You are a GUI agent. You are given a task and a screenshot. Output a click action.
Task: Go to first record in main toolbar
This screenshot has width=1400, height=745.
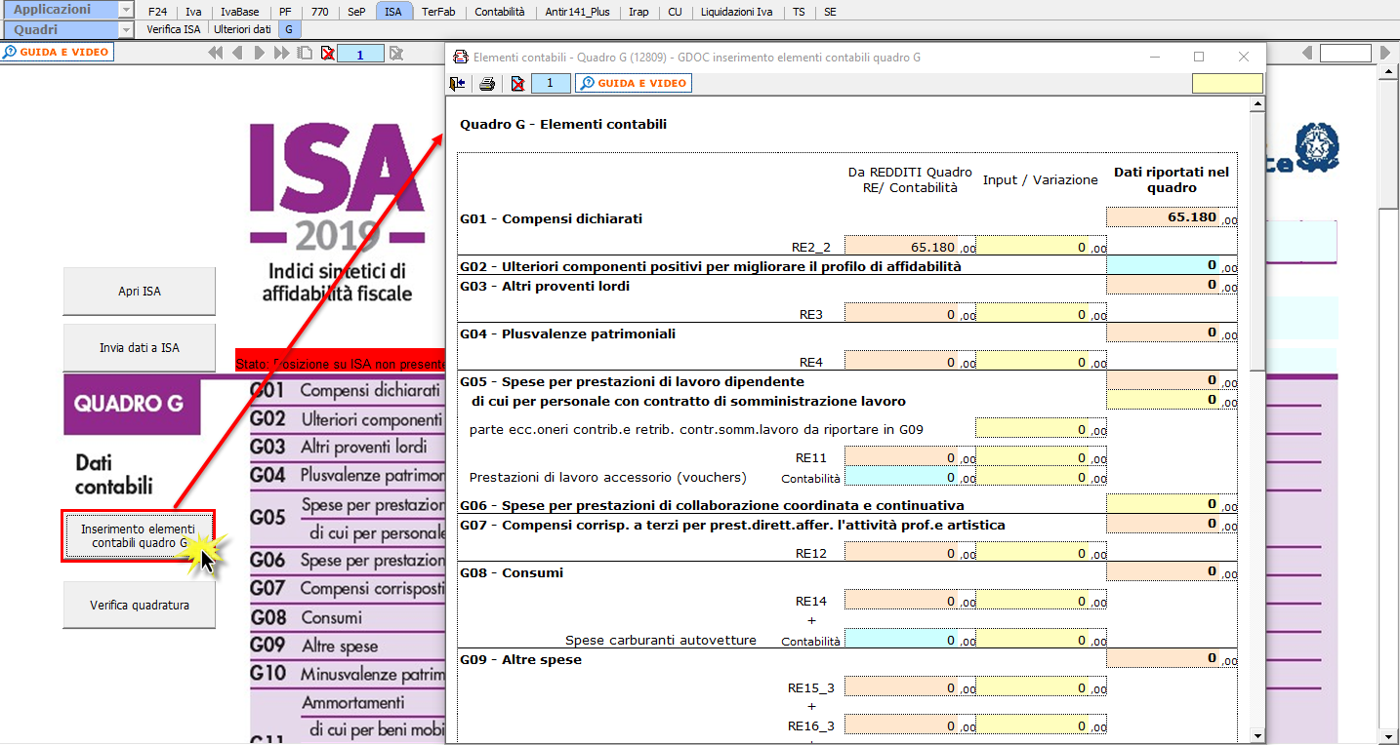pos(216,53)
